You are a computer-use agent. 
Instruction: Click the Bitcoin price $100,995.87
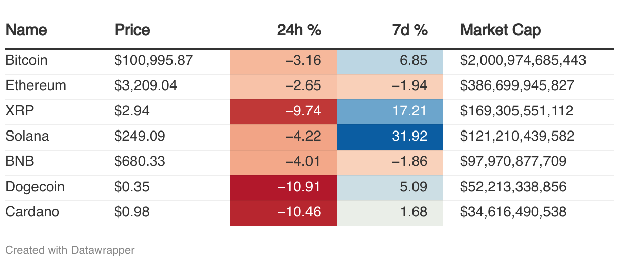(154, 61)
